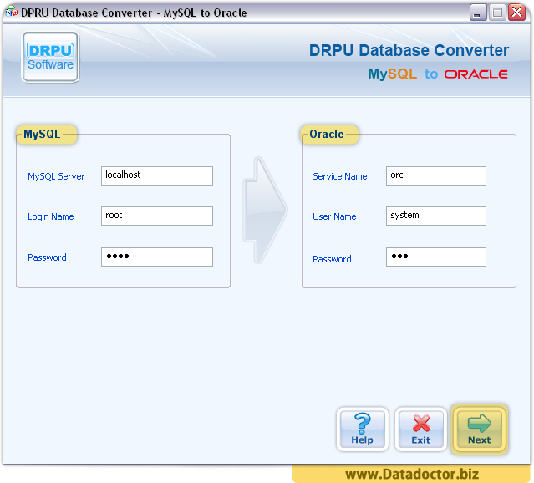Select the MySQL Server label
The height and width of the screenshot is (483, 534).
56,176
